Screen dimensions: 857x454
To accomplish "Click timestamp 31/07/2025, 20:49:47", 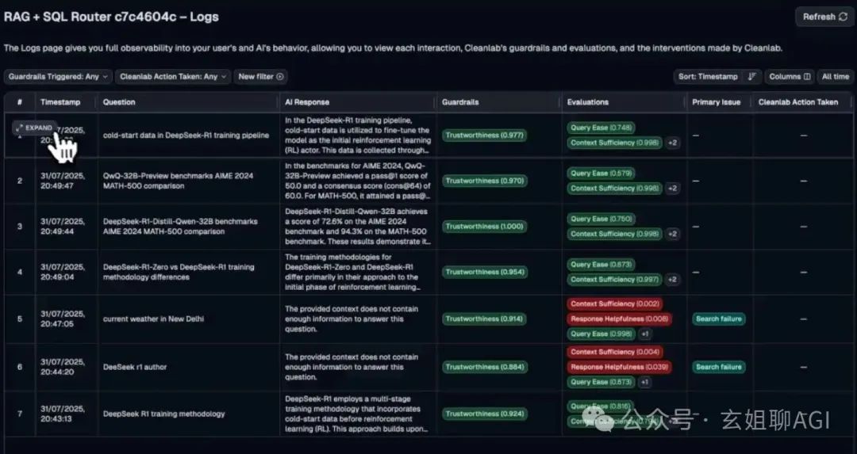I will 63,181.
